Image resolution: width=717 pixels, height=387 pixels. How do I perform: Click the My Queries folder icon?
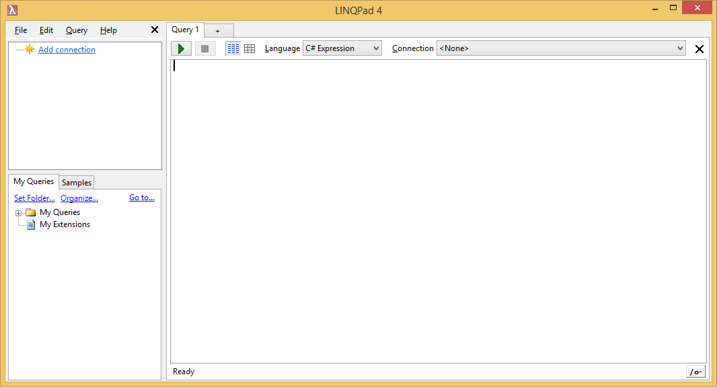(30, 212)
